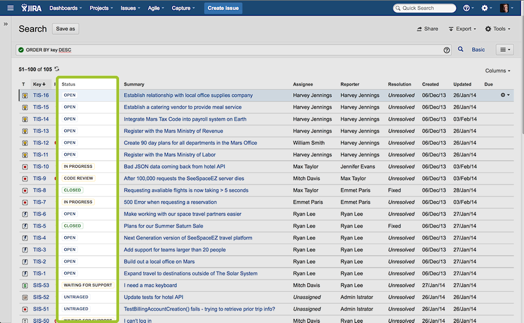524x323 pixels.
Task: Open 'Bad JSON data coming back from hotel API'
Action: [x=174, y=167]
